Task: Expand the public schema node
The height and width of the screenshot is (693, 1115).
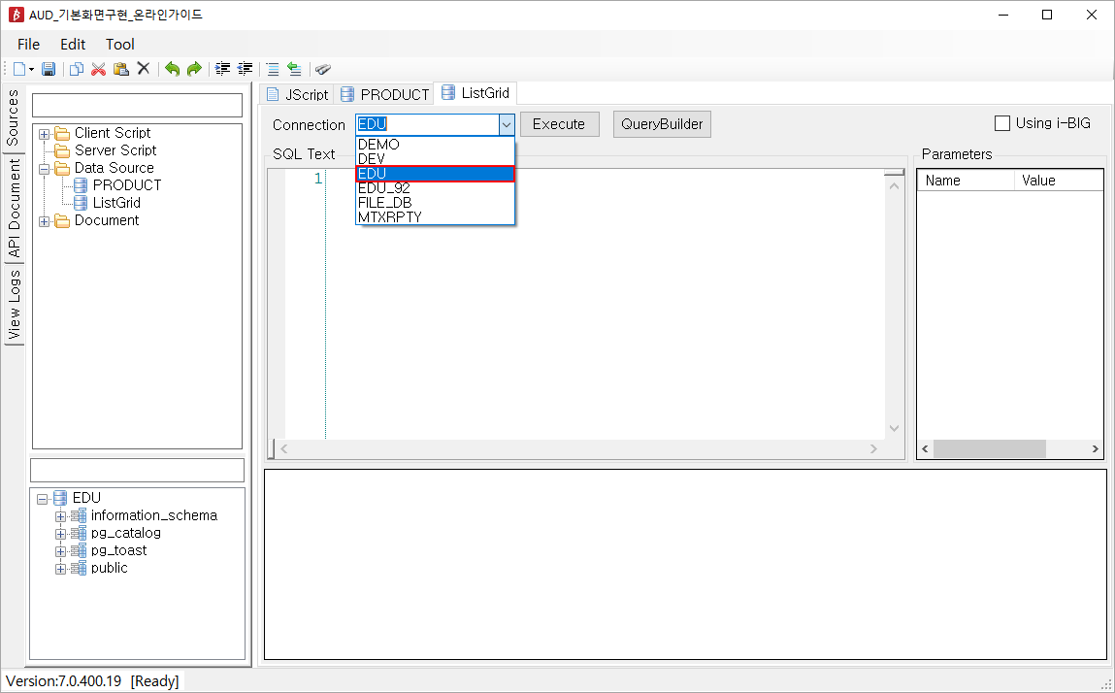Action: (x=60, y=569)
